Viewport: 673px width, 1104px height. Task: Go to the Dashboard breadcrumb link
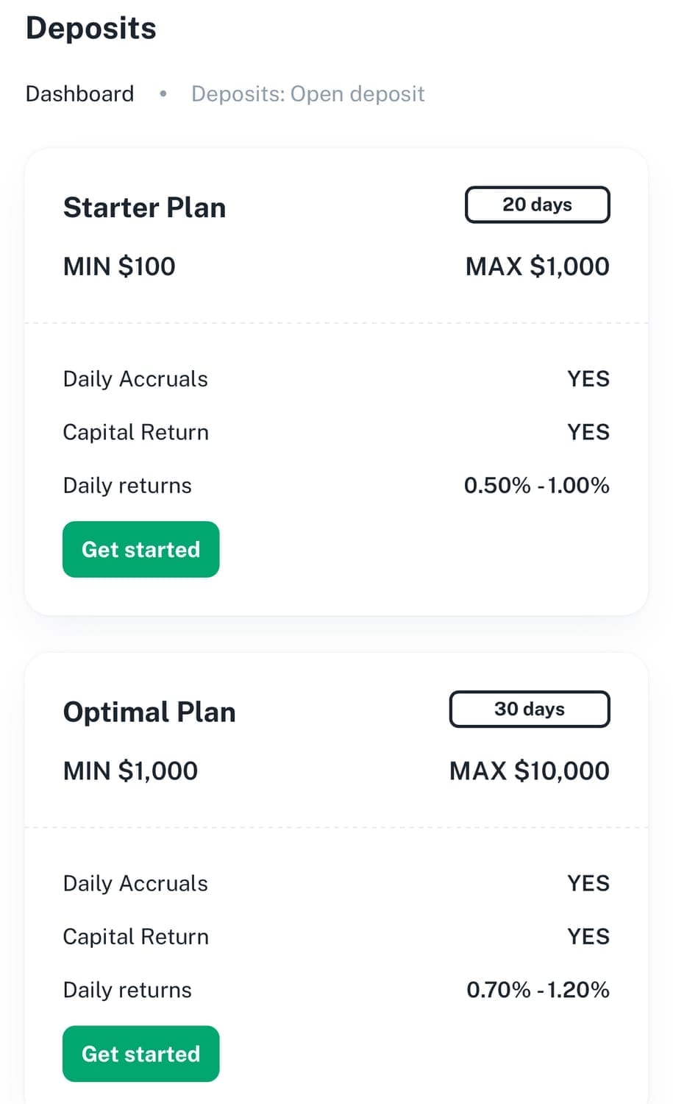[79, 94]
